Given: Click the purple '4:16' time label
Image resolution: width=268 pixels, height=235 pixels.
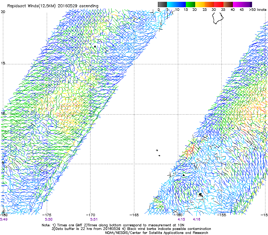Looking at the screenshot, I should pos(196,219).
